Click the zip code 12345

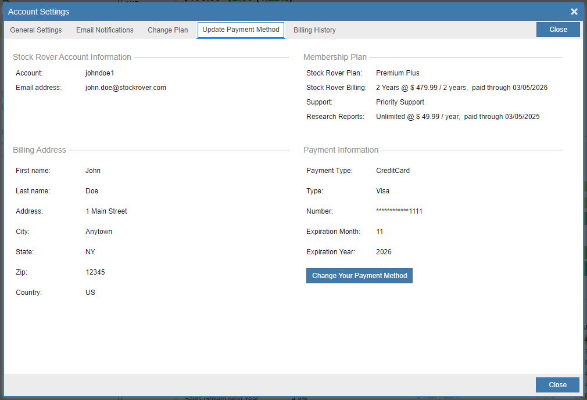point(95,272)
